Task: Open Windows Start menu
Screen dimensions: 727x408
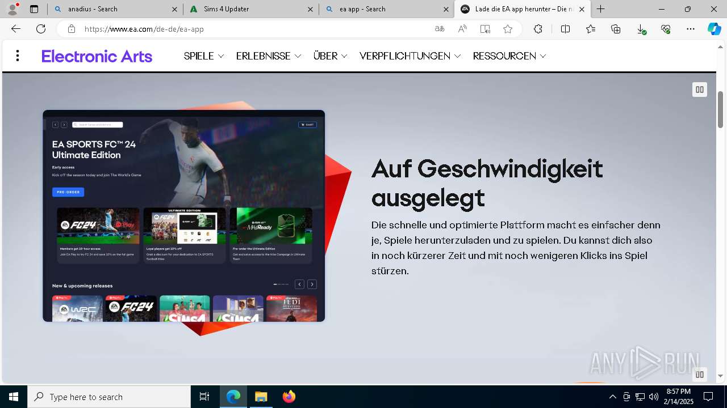Action: click(x=14, y=397)
